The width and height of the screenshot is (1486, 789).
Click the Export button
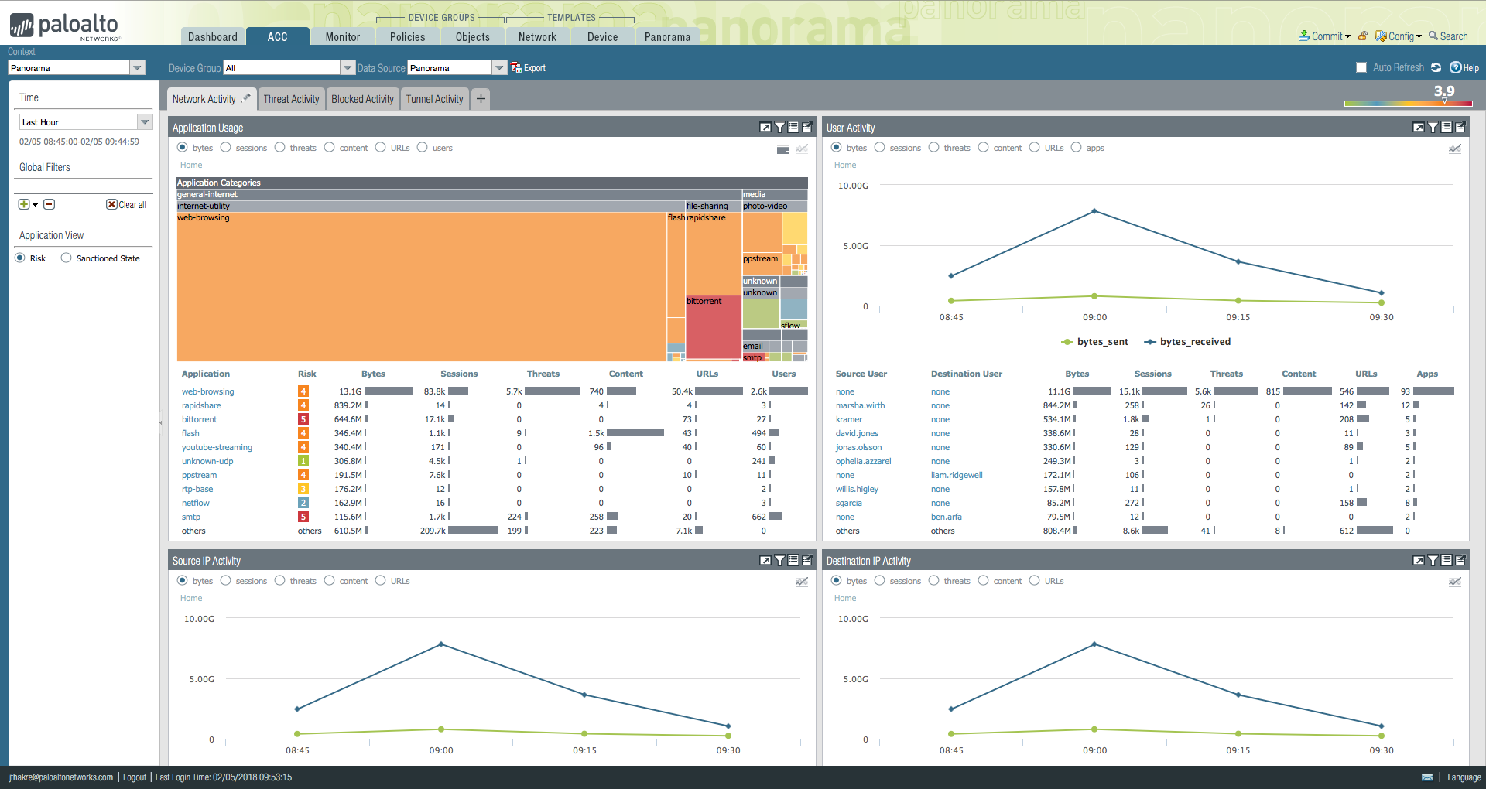coord(529,68)
